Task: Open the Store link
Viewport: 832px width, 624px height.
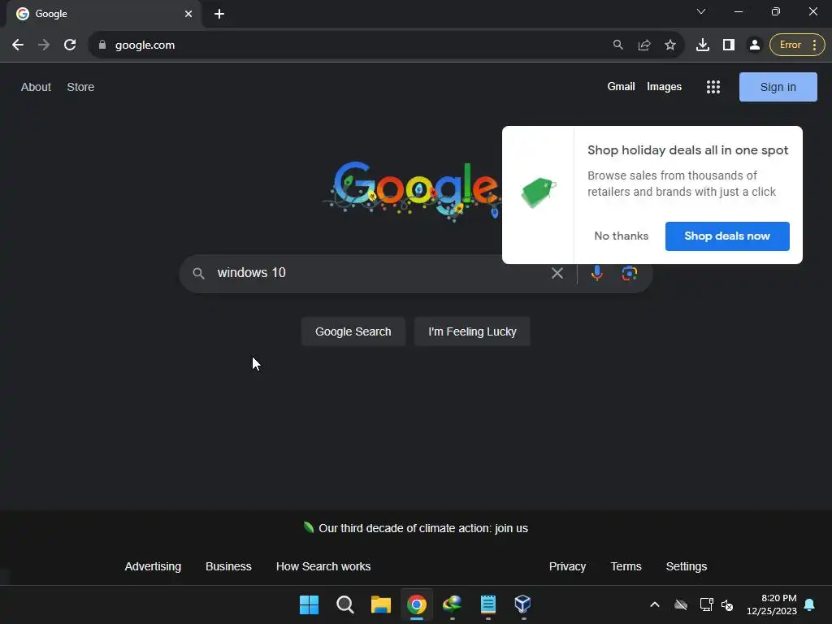Action: click(80, 87)
